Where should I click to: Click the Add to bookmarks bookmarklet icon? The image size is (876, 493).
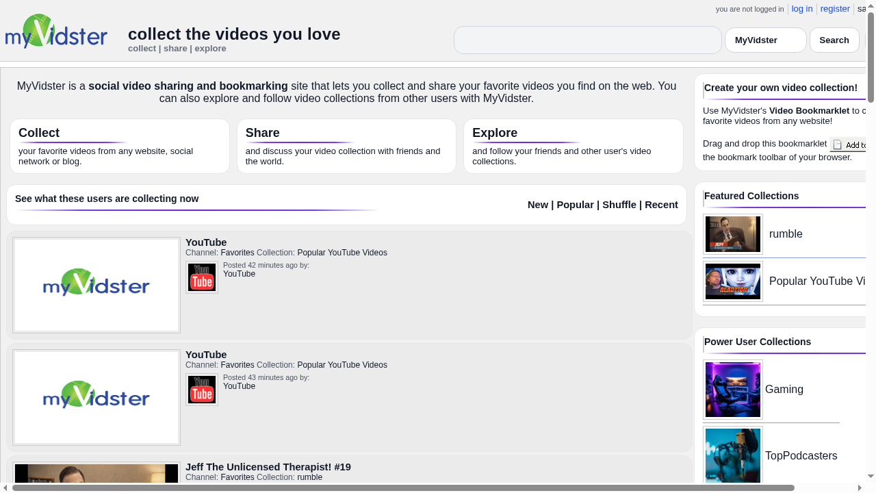pos(837,144)
